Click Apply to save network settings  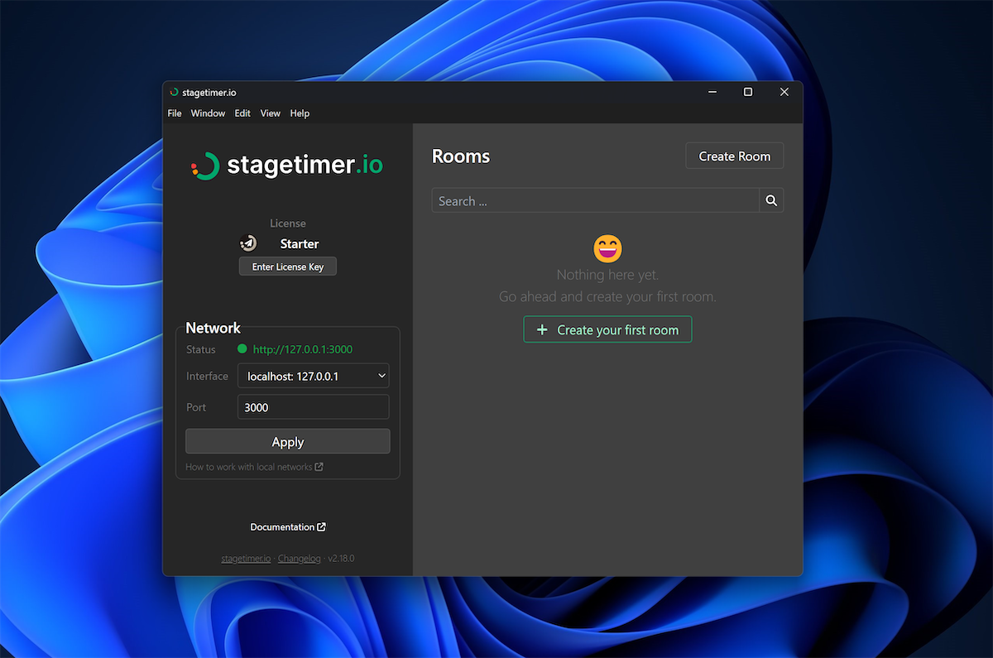point(287,440)
